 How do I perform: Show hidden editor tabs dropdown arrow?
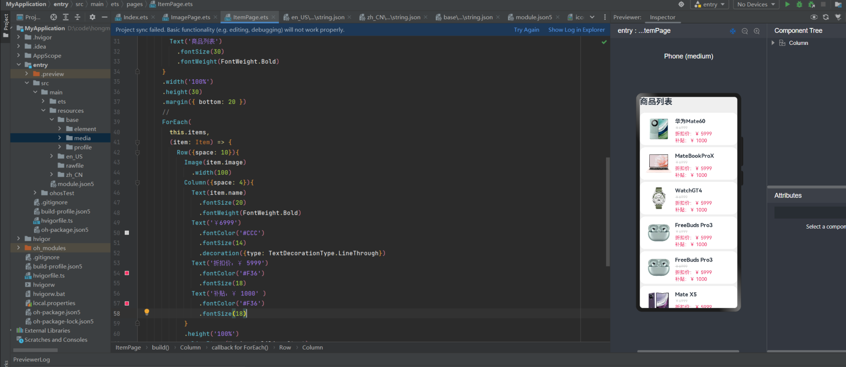point(592,17)
